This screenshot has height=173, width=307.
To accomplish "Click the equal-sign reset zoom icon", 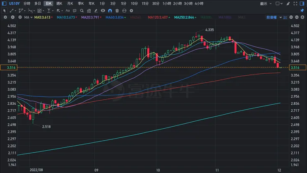I will pyautogui.click(x=291, y=17).
